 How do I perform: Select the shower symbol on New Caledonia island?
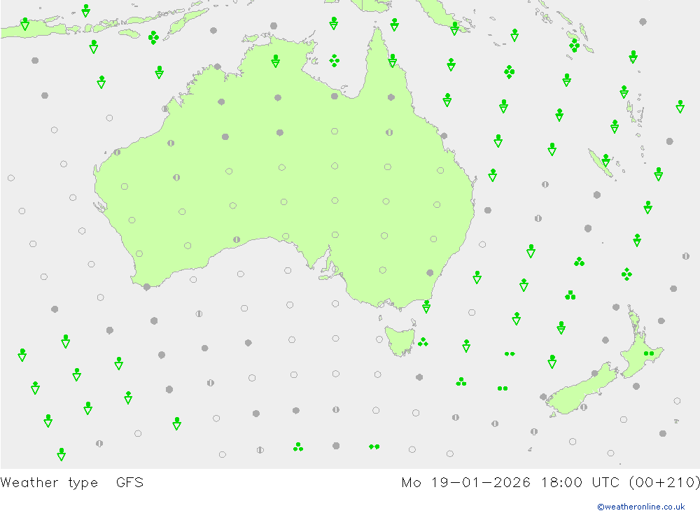(x=605, y=160)
